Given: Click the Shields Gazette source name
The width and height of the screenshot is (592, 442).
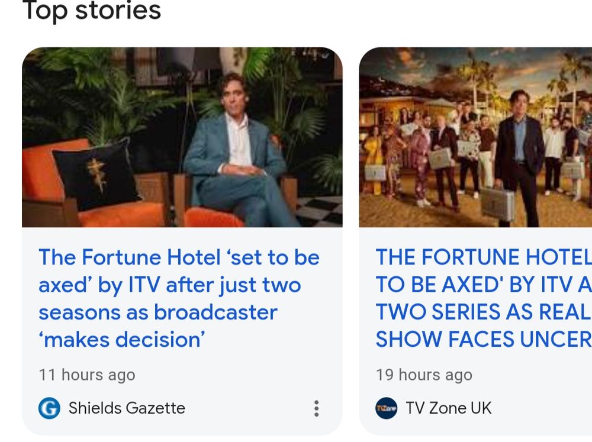Looking at the screenshot, I should click(127, 408).
